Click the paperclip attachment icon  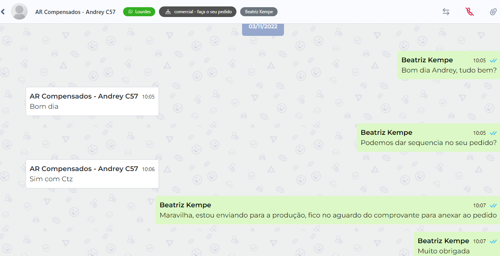pyautogui.click(x=493, y=12)
